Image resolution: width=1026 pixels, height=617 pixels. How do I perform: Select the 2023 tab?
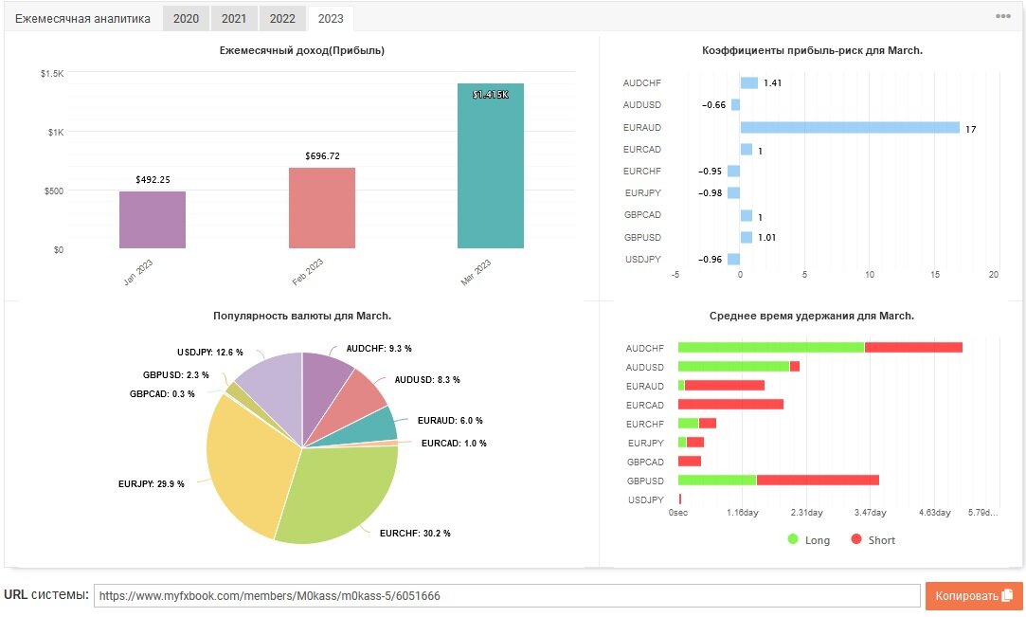[x=331, y=19]
